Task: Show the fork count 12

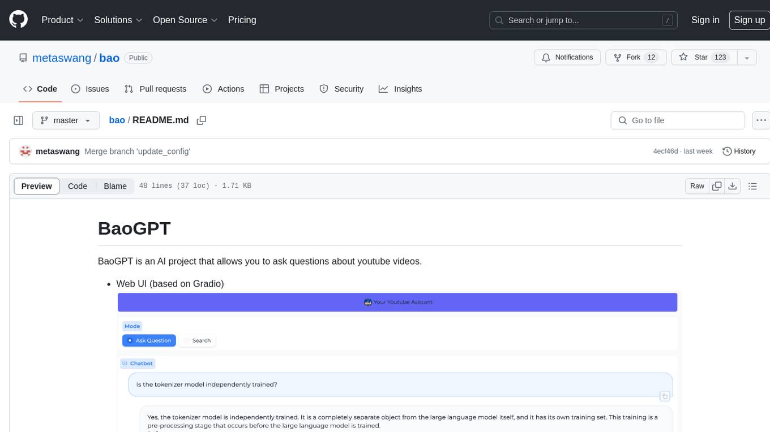Action: coord(651,58)
